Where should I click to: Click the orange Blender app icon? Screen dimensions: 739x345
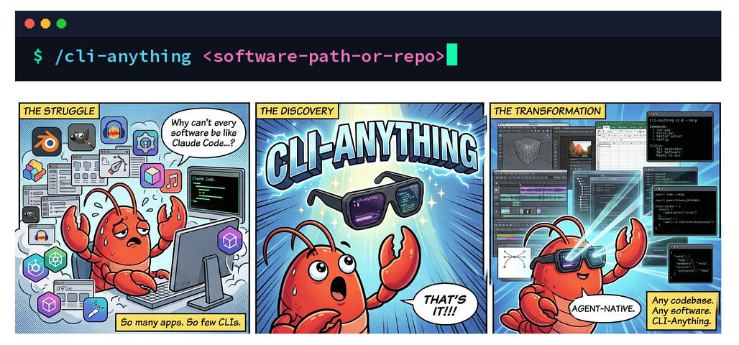[46, 141]
